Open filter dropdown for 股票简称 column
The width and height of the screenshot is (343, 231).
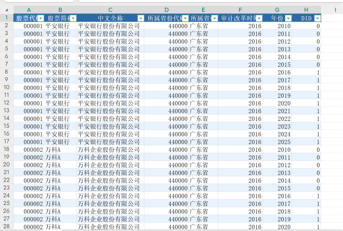tap(73, 18)
